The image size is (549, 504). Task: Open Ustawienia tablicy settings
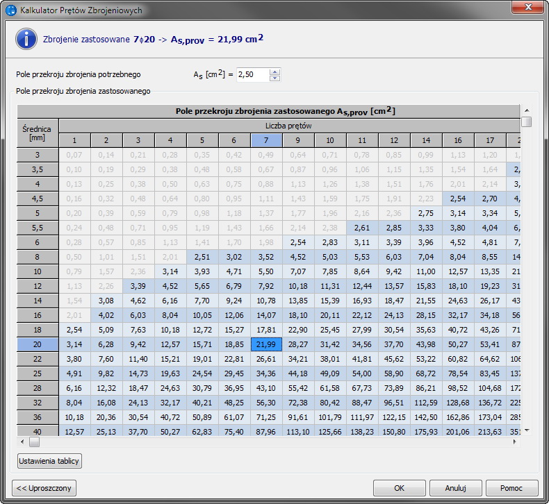pos(49,461)
